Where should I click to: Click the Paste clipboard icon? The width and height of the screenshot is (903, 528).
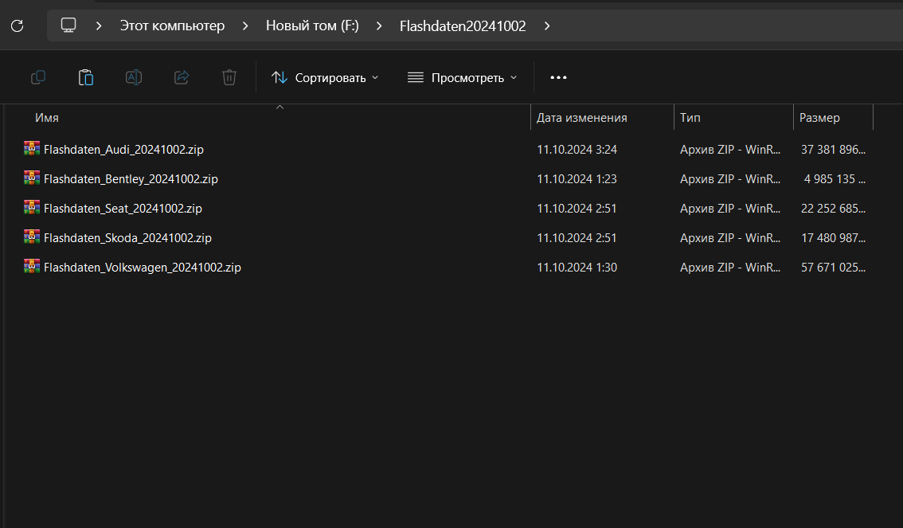click(x=85, y=77)
